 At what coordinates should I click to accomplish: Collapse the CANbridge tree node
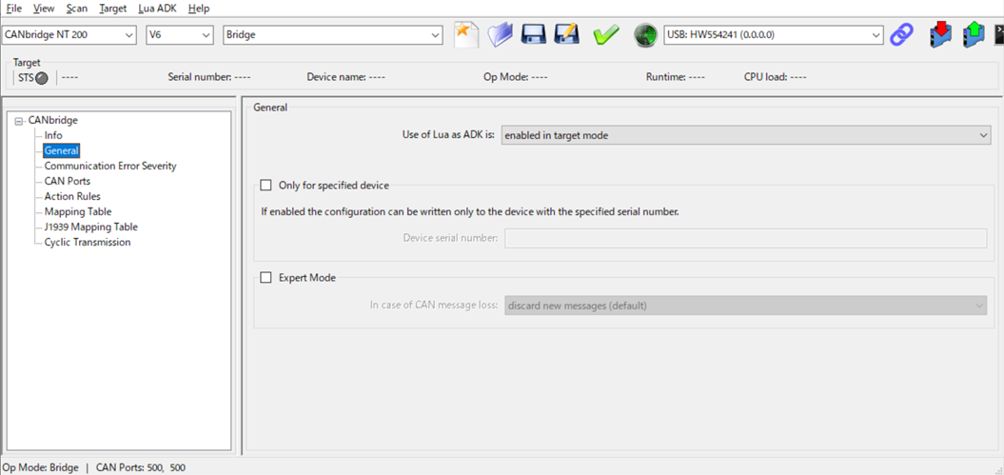point(19,120)
